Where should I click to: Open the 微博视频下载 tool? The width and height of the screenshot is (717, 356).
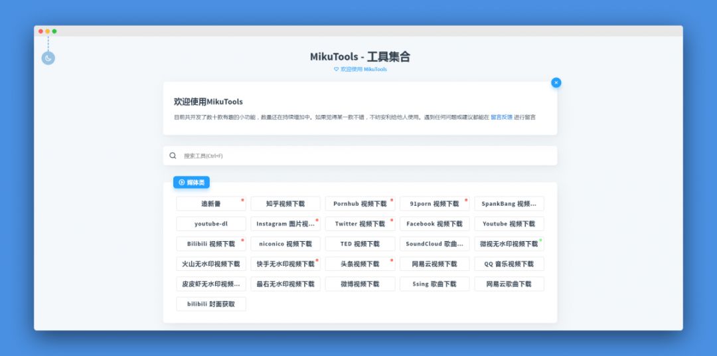360,284
